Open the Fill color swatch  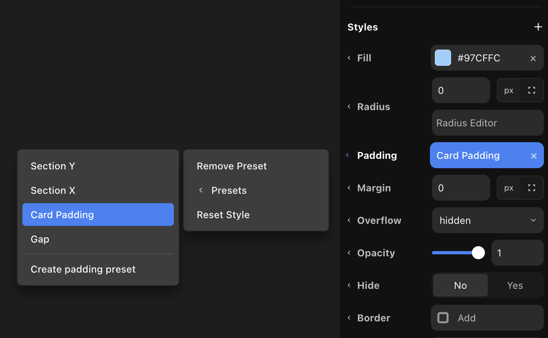[x=443, y=58]
